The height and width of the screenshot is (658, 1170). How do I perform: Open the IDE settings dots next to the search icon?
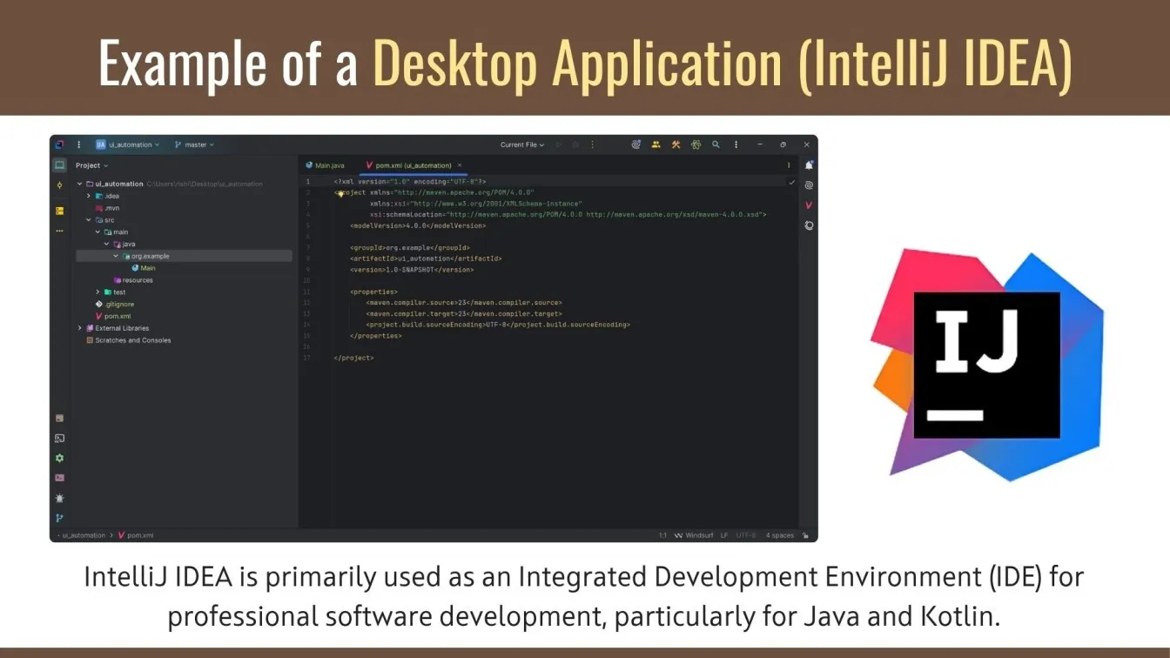click(736, 144)
